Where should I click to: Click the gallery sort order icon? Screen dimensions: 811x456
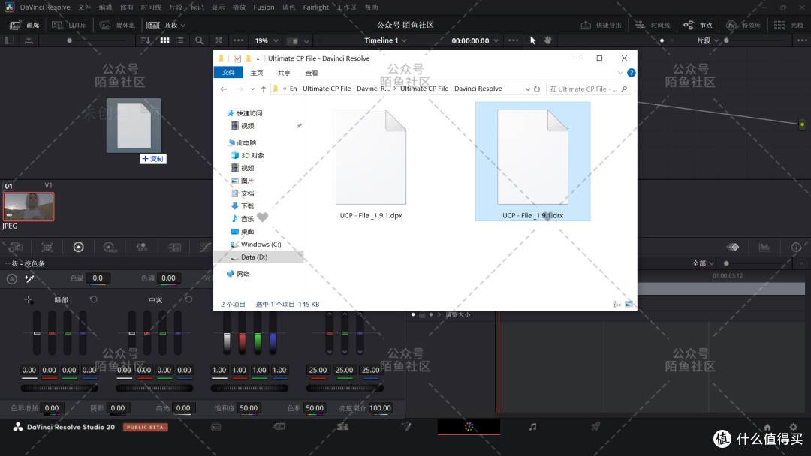[x=146, y=40]
